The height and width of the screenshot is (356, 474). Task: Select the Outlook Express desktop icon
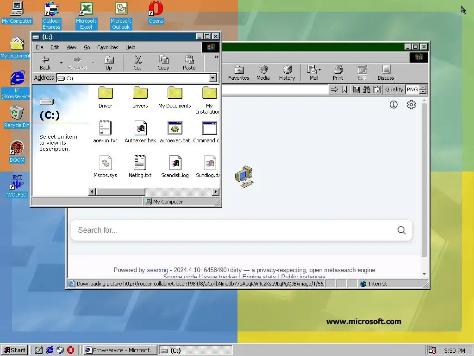51,15
